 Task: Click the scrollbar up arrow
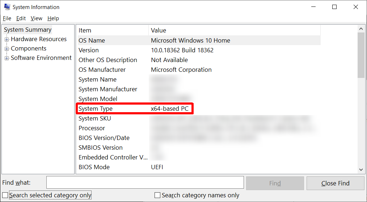361,29
